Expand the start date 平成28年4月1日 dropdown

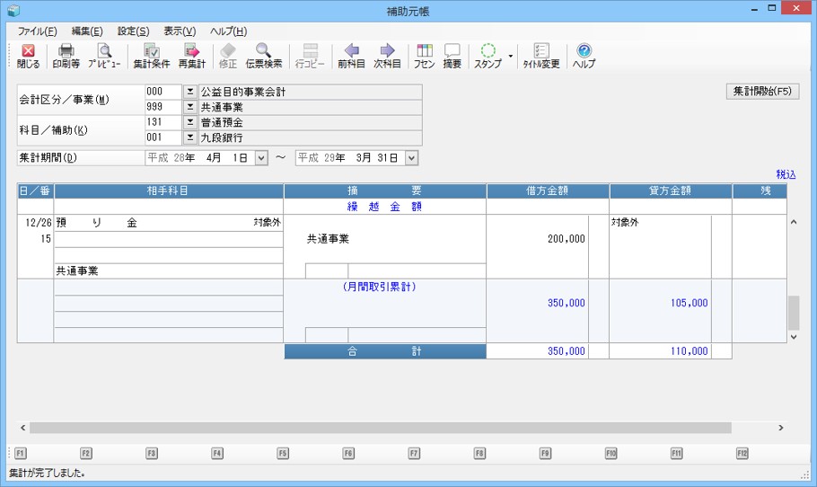[x=261, y=158]
